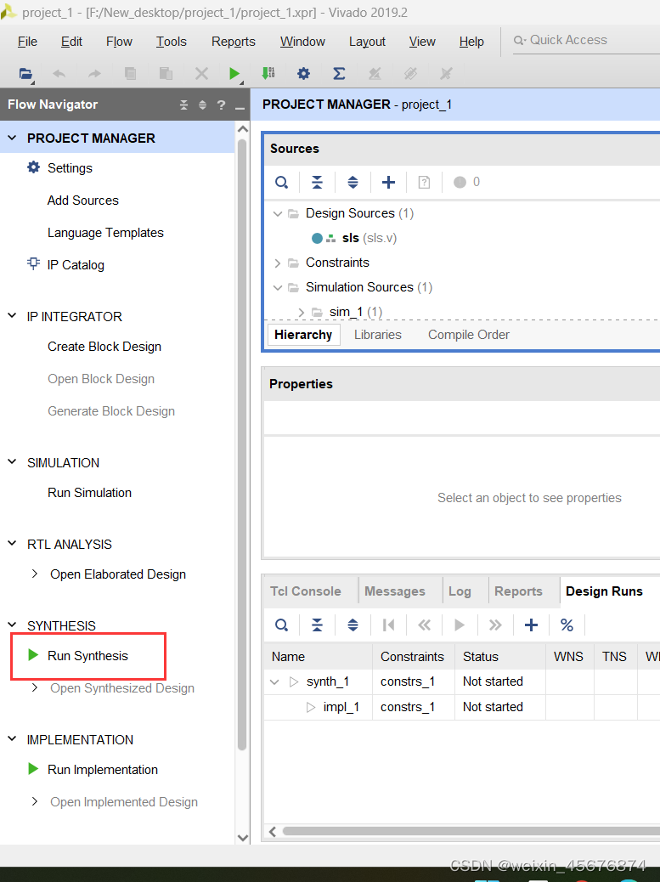This screenshot has width=660, height=882.
Task: Expand all in Design Runs toolbar
Action: click(x=353, y=625)
